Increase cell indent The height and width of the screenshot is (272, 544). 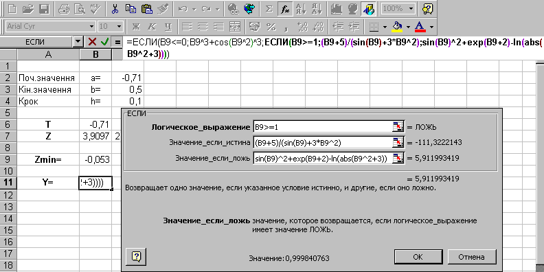354,26
